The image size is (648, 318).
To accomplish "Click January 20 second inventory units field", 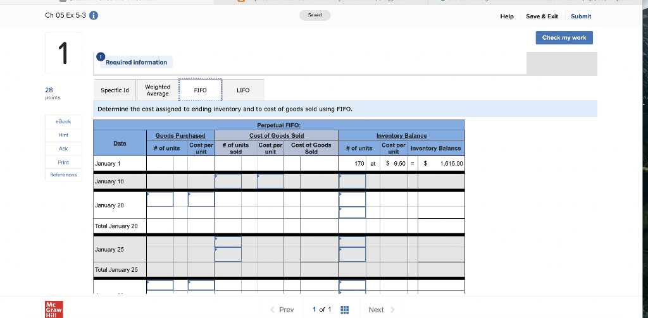I will tap(352, 212).
